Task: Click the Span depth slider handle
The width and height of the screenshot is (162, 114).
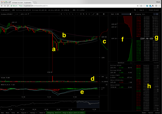Action: click(130, 14)
